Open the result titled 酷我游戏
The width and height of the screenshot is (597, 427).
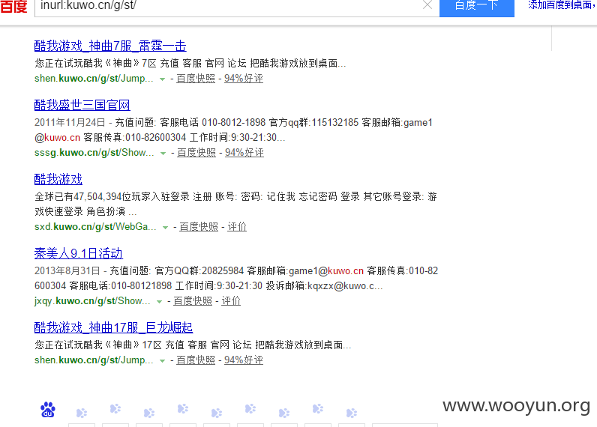[58, 179]
